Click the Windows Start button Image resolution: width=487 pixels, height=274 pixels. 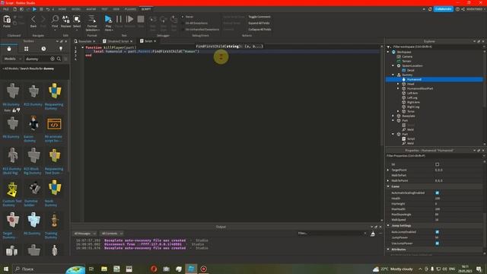coord(5,269)
